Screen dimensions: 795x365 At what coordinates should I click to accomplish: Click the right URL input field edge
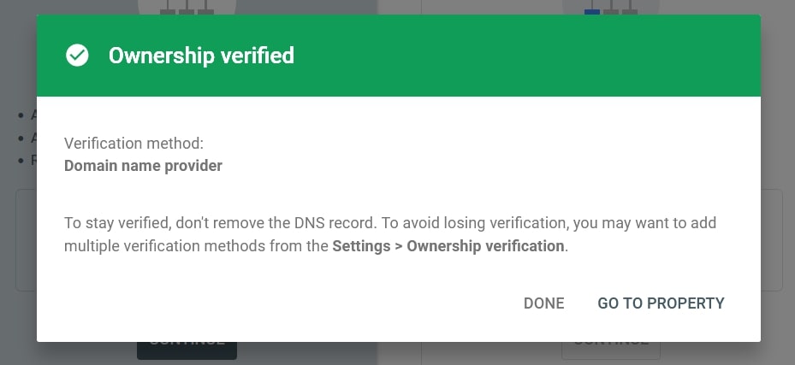coord(773,239)
